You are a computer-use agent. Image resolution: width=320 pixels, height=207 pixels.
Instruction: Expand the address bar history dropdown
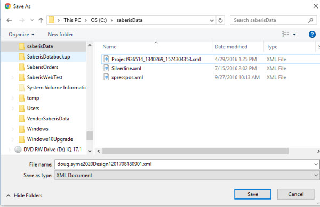(212, 20)
